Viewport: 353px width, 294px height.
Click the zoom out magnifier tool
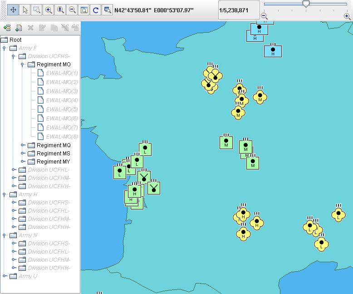[x=72, y=10]
